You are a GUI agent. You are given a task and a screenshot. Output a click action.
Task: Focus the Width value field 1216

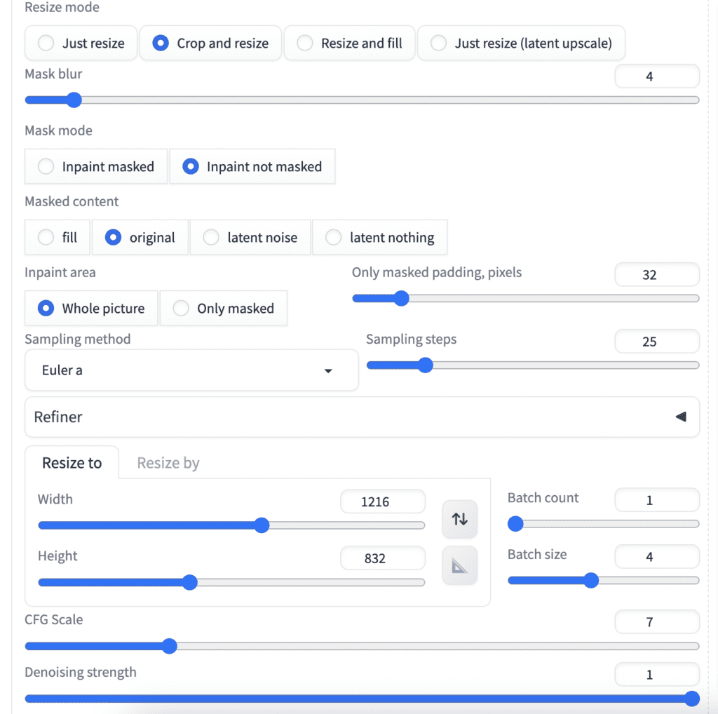point(383,501)
